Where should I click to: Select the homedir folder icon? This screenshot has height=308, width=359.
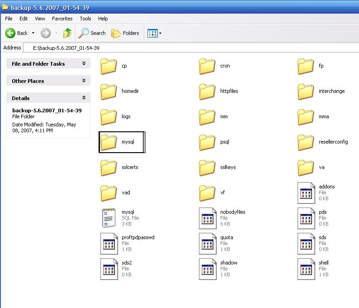(x=109, y=92)
